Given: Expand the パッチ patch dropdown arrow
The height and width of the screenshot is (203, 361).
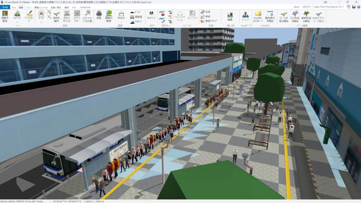Looking at the screenshot, I should pyautogui.click(x=41, y=22).
